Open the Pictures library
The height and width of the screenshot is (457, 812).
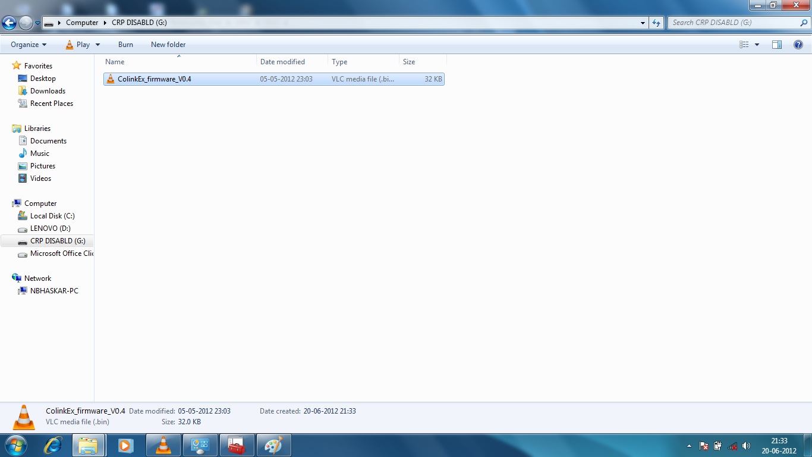(43, 166)
